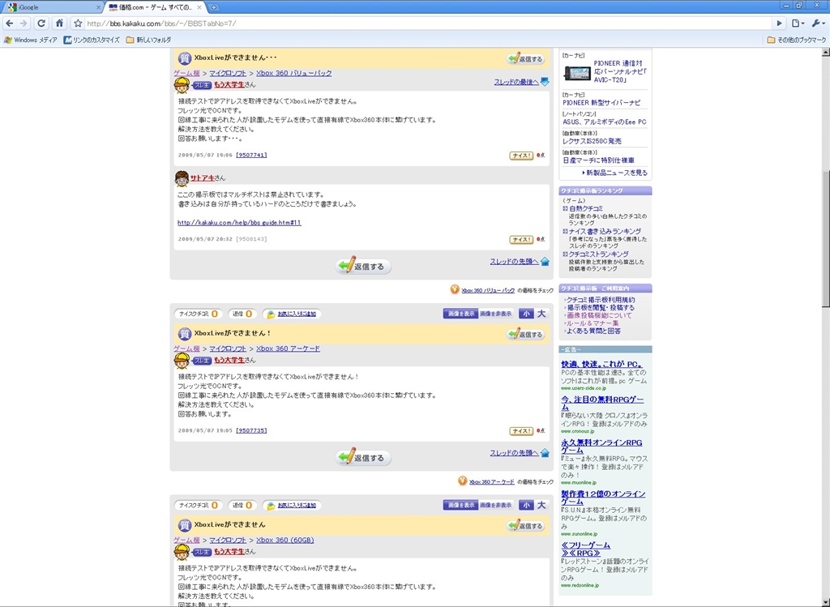Click スレッドの先頭へ in the アーケード thread
Screen dimensions: 830x607
coord(514,453)
